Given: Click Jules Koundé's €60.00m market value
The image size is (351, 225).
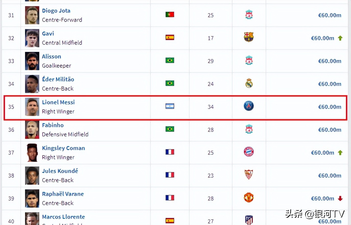Looking at the screenshot, I should [330, 176].
